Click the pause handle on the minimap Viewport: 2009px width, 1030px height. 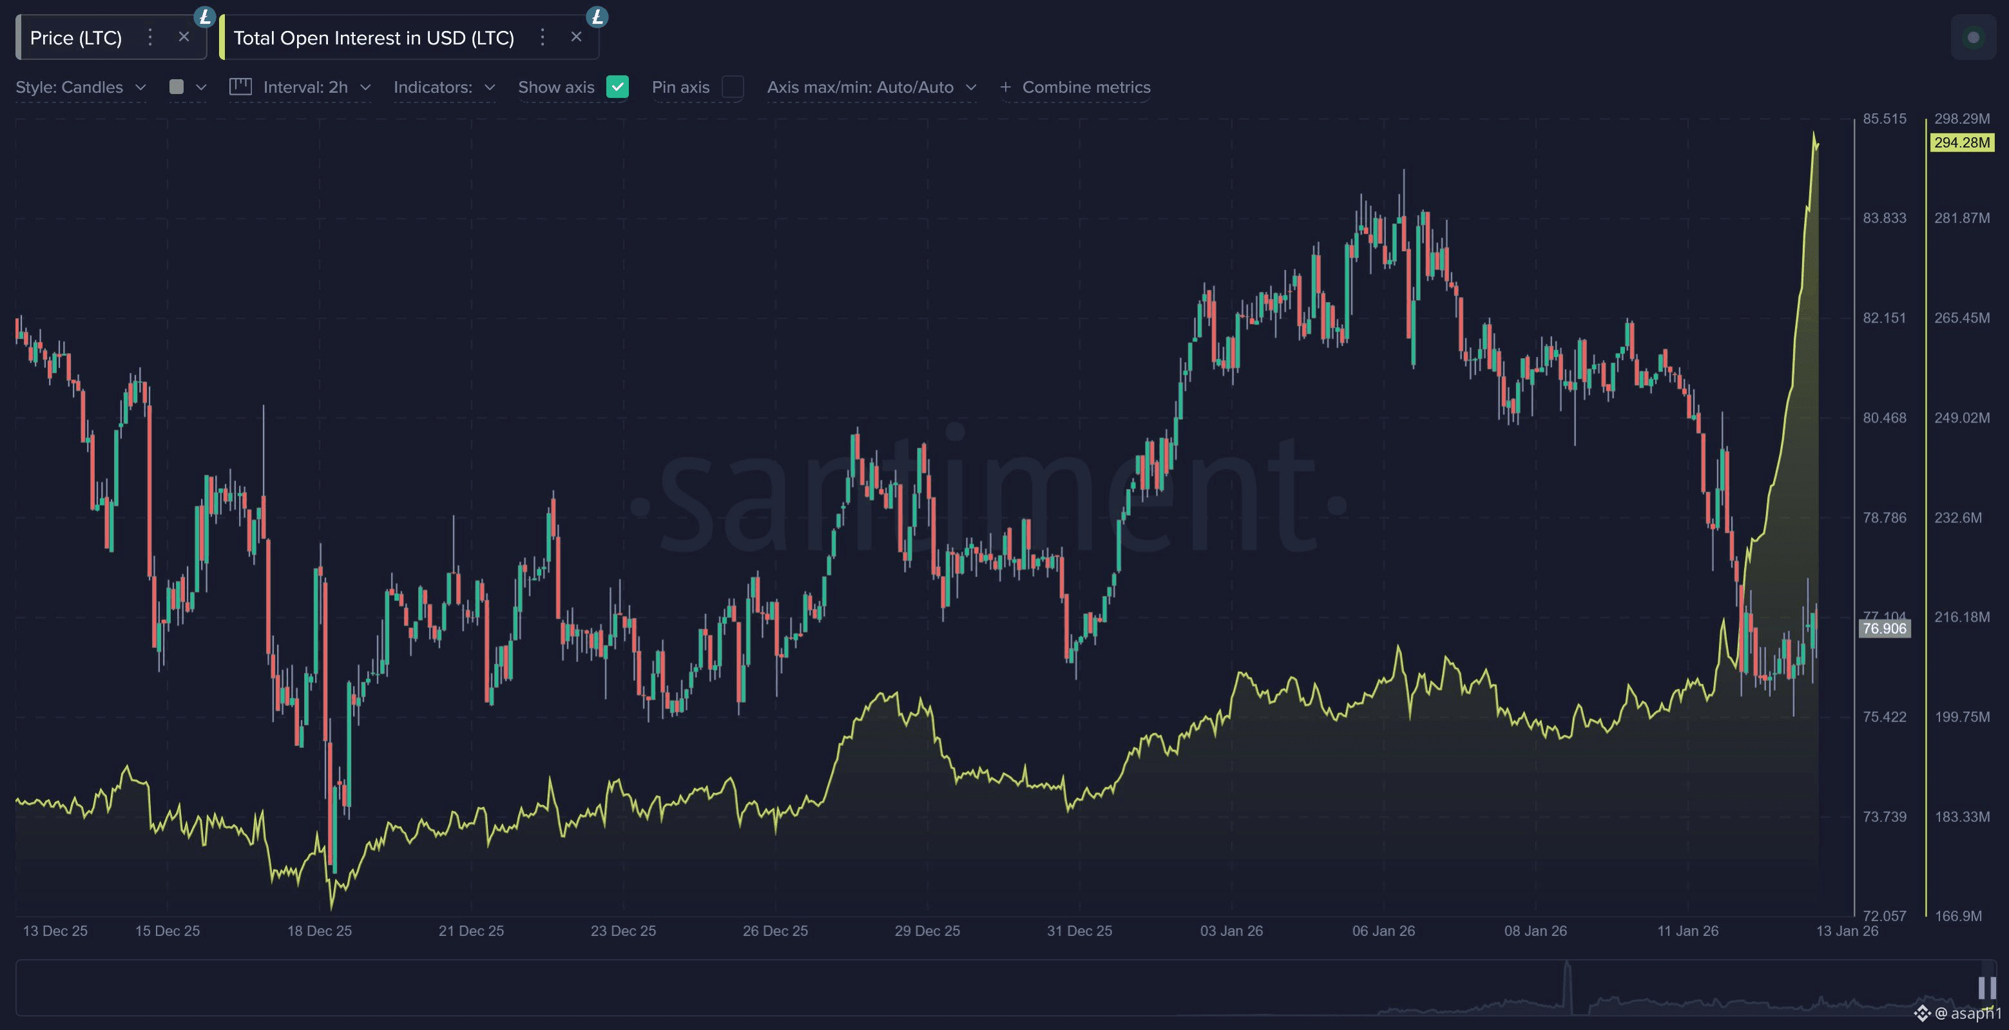1986,987
